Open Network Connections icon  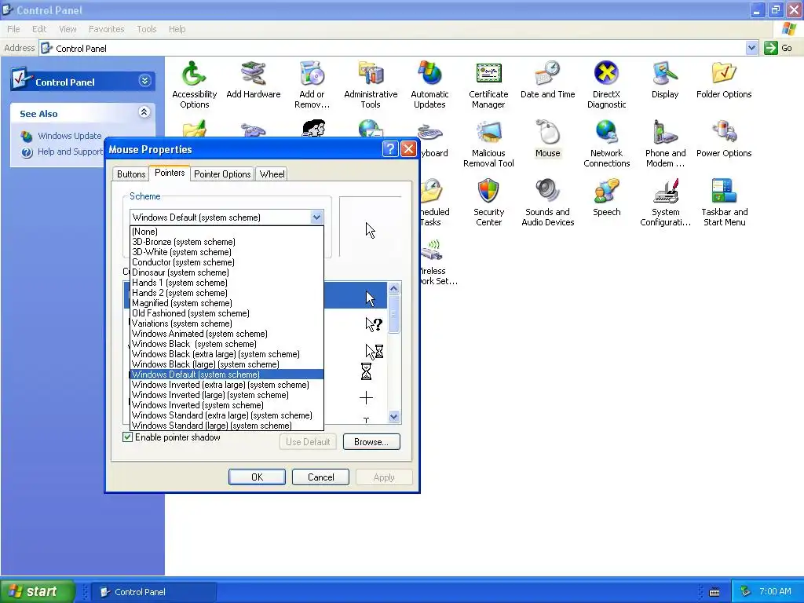(607, 144)
